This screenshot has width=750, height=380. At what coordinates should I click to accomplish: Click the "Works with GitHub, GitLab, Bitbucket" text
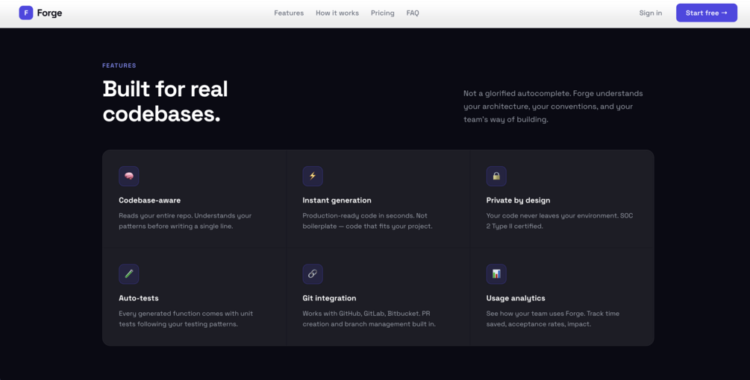tap(369, 319)
